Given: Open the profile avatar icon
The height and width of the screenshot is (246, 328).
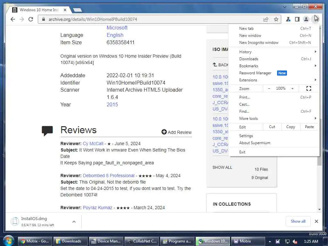Looking at the screenshot, I should [x=306, y=19].
